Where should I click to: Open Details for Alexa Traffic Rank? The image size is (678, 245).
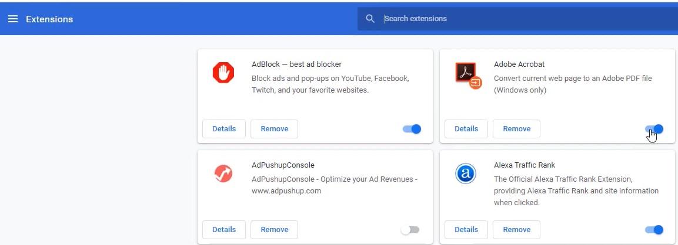coord(466,230)
